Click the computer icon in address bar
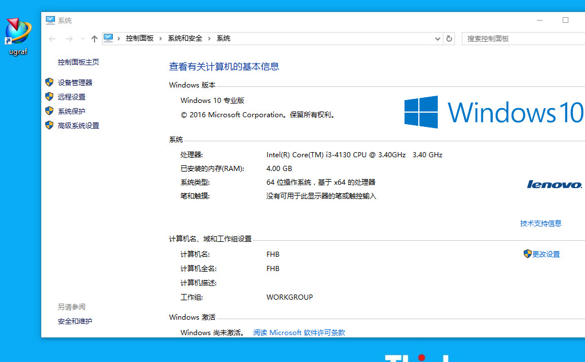 (x=108, y=38)
